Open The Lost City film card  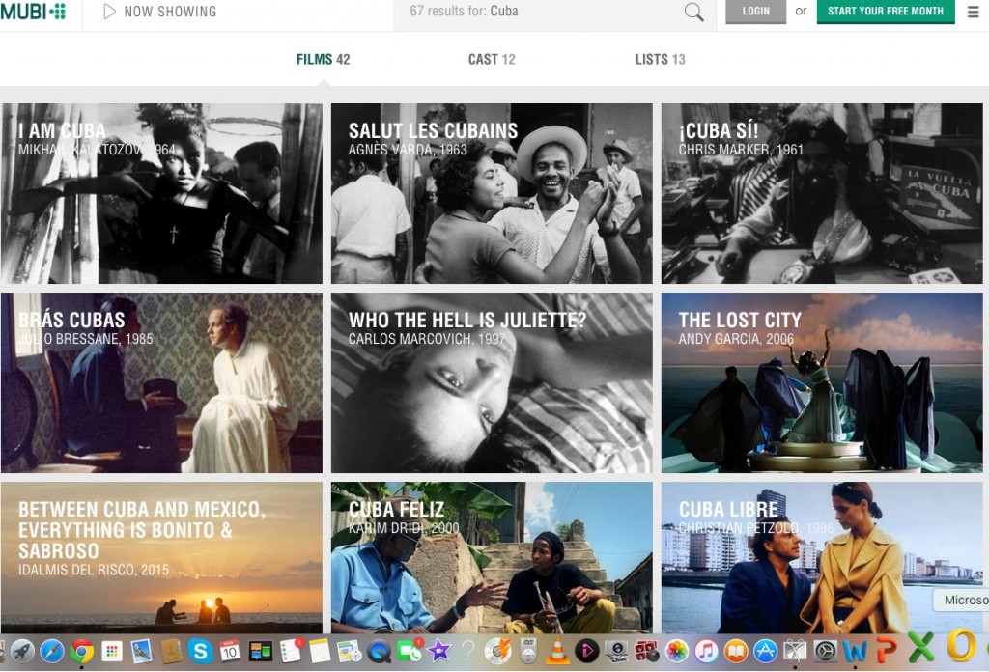pos(822,382)
